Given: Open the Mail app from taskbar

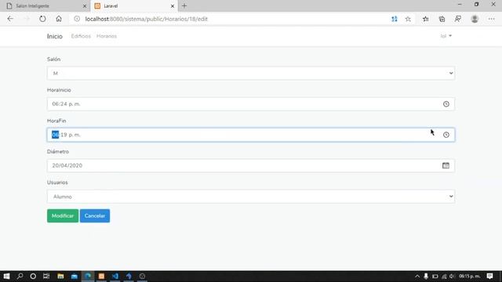Looking at the screenshot, I should pos(75,276).
